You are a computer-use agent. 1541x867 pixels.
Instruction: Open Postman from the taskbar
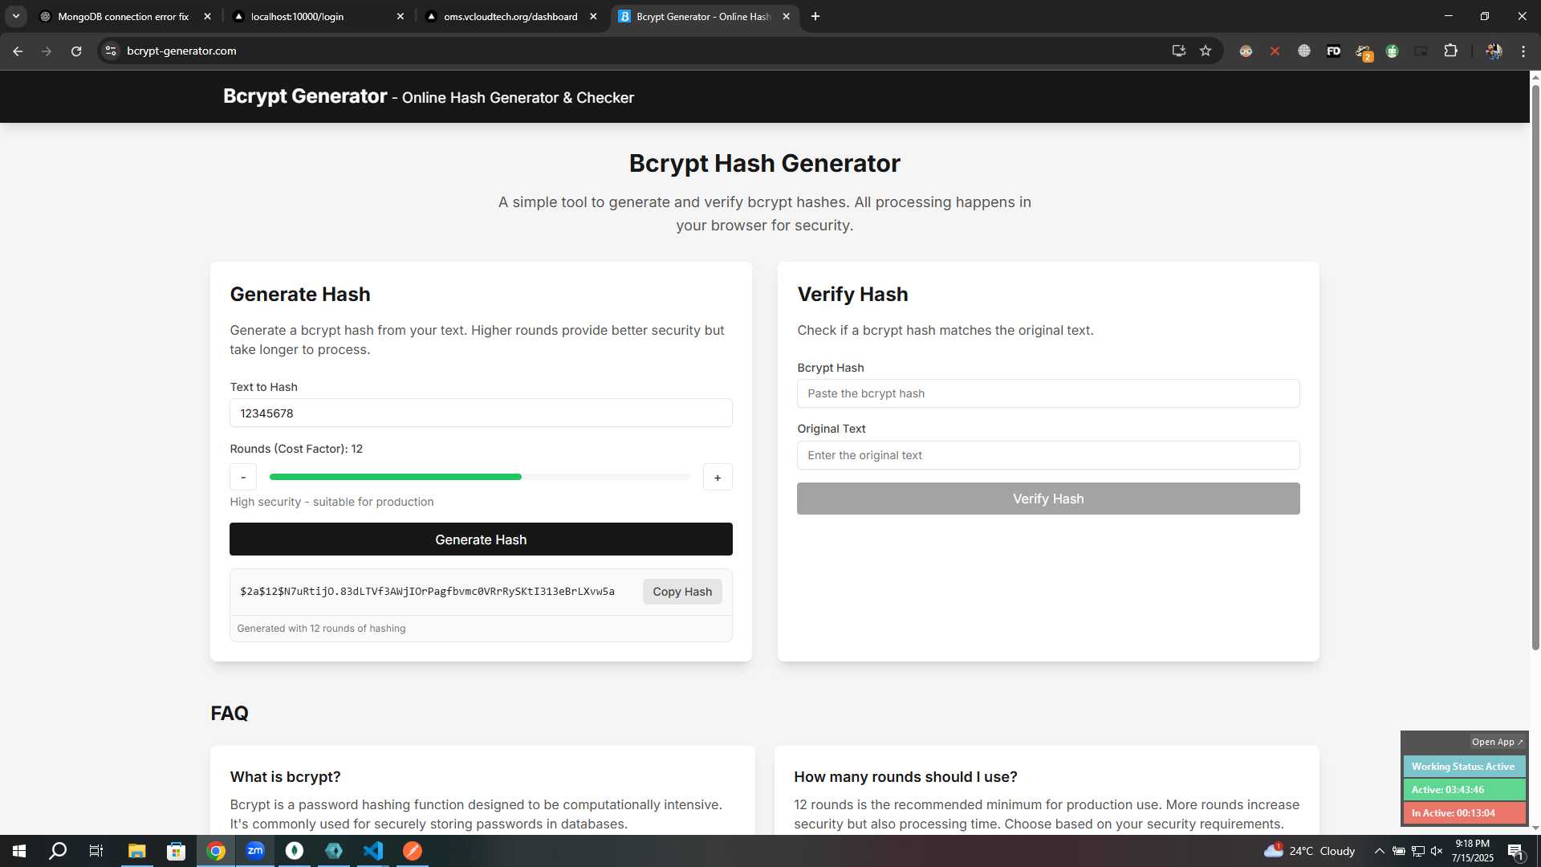click(x=413, y=851)
